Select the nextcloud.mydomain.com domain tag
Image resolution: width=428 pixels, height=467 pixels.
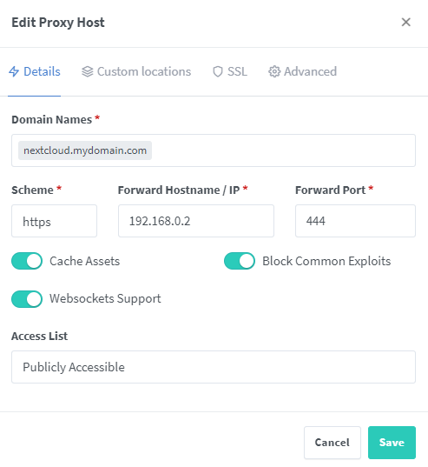coord(85,150)
